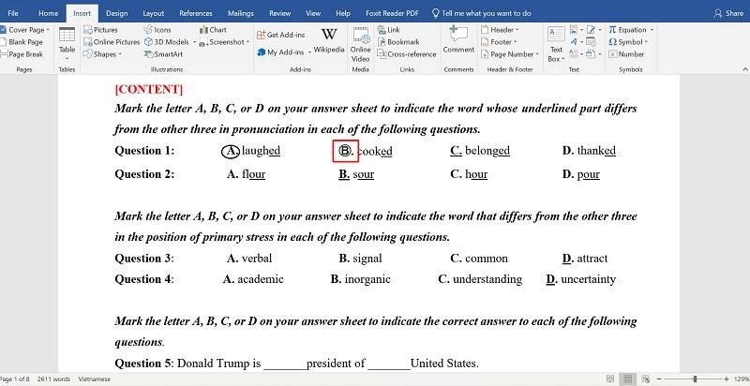Switch to Print Layout view
750x386 pixels.
click(628, 379)
